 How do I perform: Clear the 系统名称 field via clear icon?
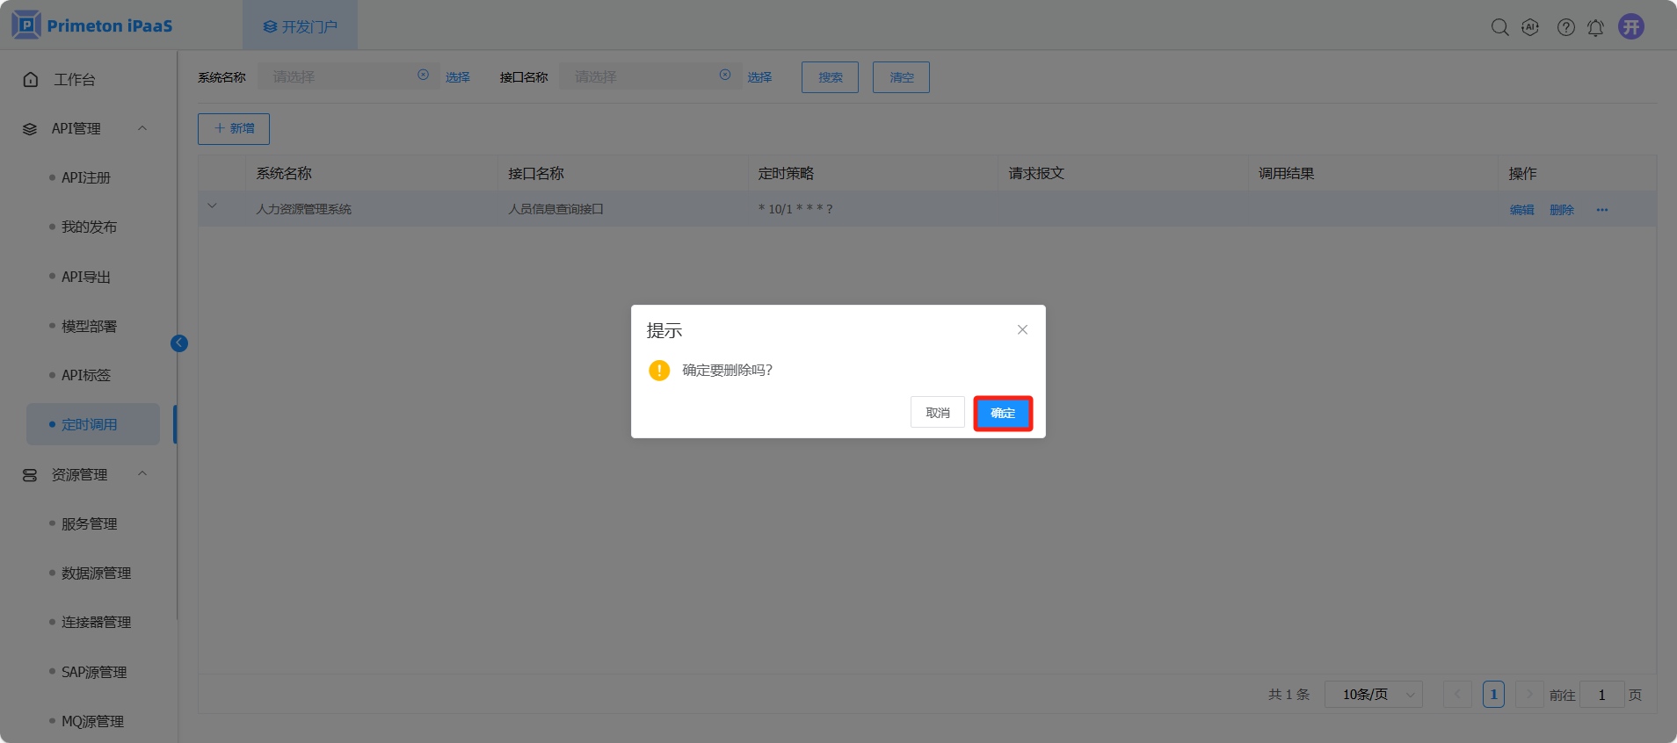(423, 76)
